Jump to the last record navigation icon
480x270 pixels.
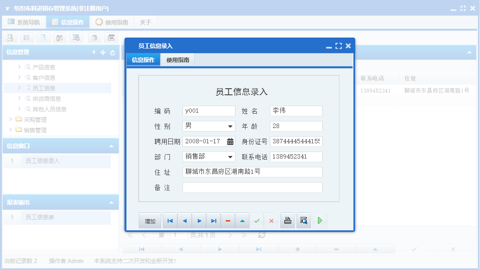[x=214, y=221]
